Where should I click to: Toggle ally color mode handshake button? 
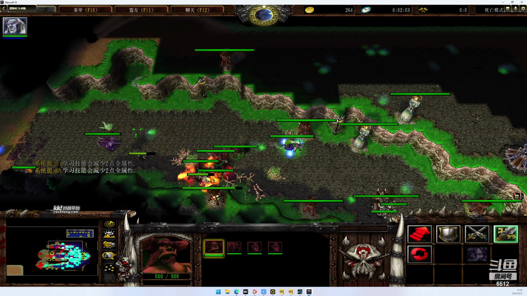click(x=109, y=244)
